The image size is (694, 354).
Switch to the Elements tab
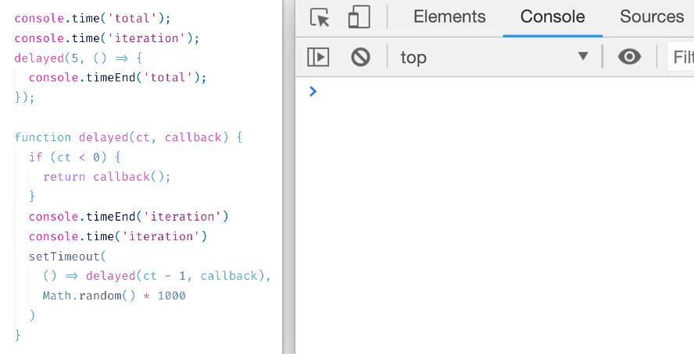tap(449, 17)
